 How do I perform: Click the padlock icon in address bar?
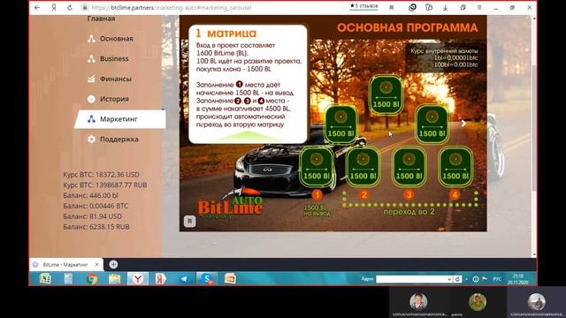85,8
